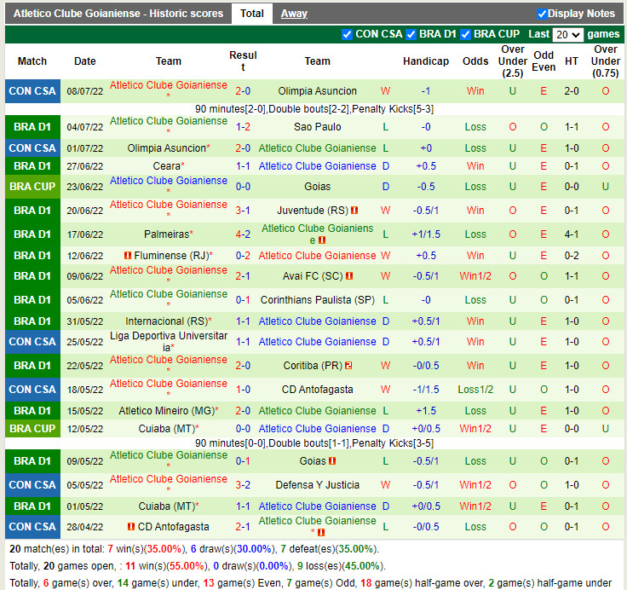The width and height of the screenshot is (627, 590).
Task: Click BRA CUP label on 12/05/22 row
Action: [32, 429]
